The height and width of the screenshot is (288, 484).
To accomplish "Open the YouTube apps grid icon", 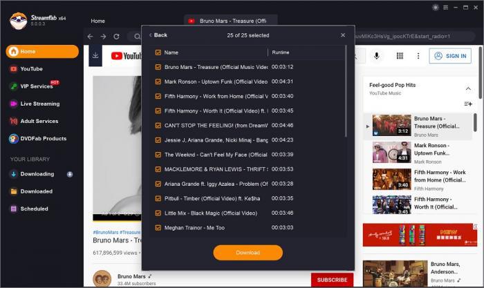I will pyautogui.click(x=400, y=56).
